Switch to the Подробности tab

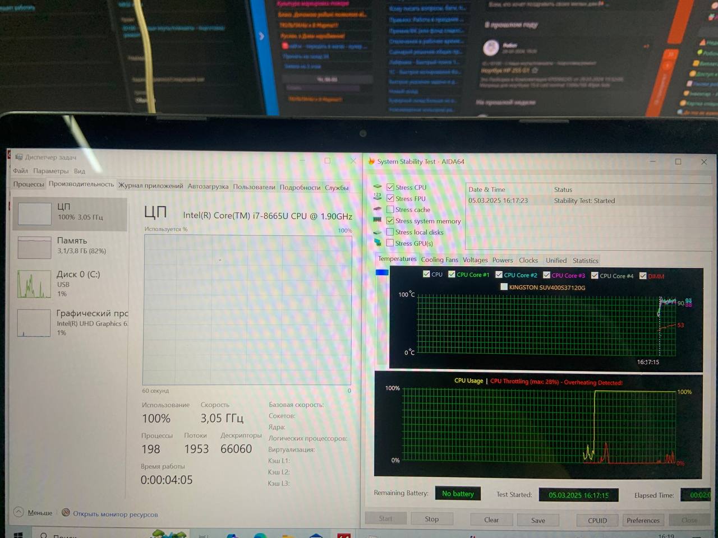[300, 187]
